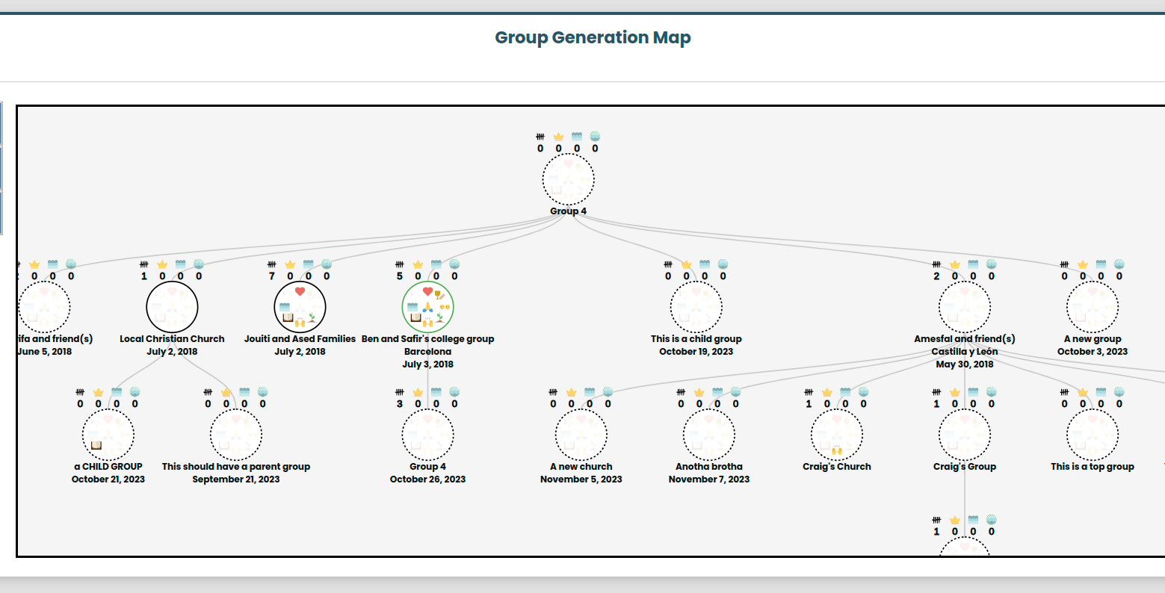Open A new church node circle
Image resolution: width=1165 pixels, height=593 pixels.
click(581, 435)
